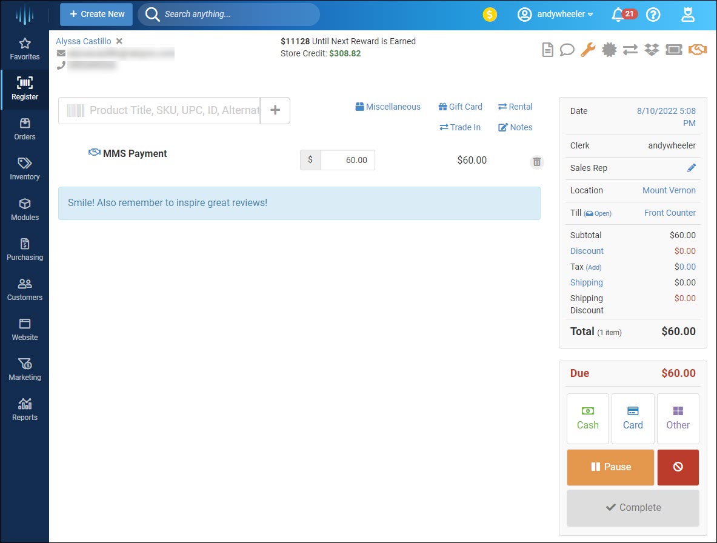
Task: Click the Smile reminder banner
Action: click(x=299, y=203)
